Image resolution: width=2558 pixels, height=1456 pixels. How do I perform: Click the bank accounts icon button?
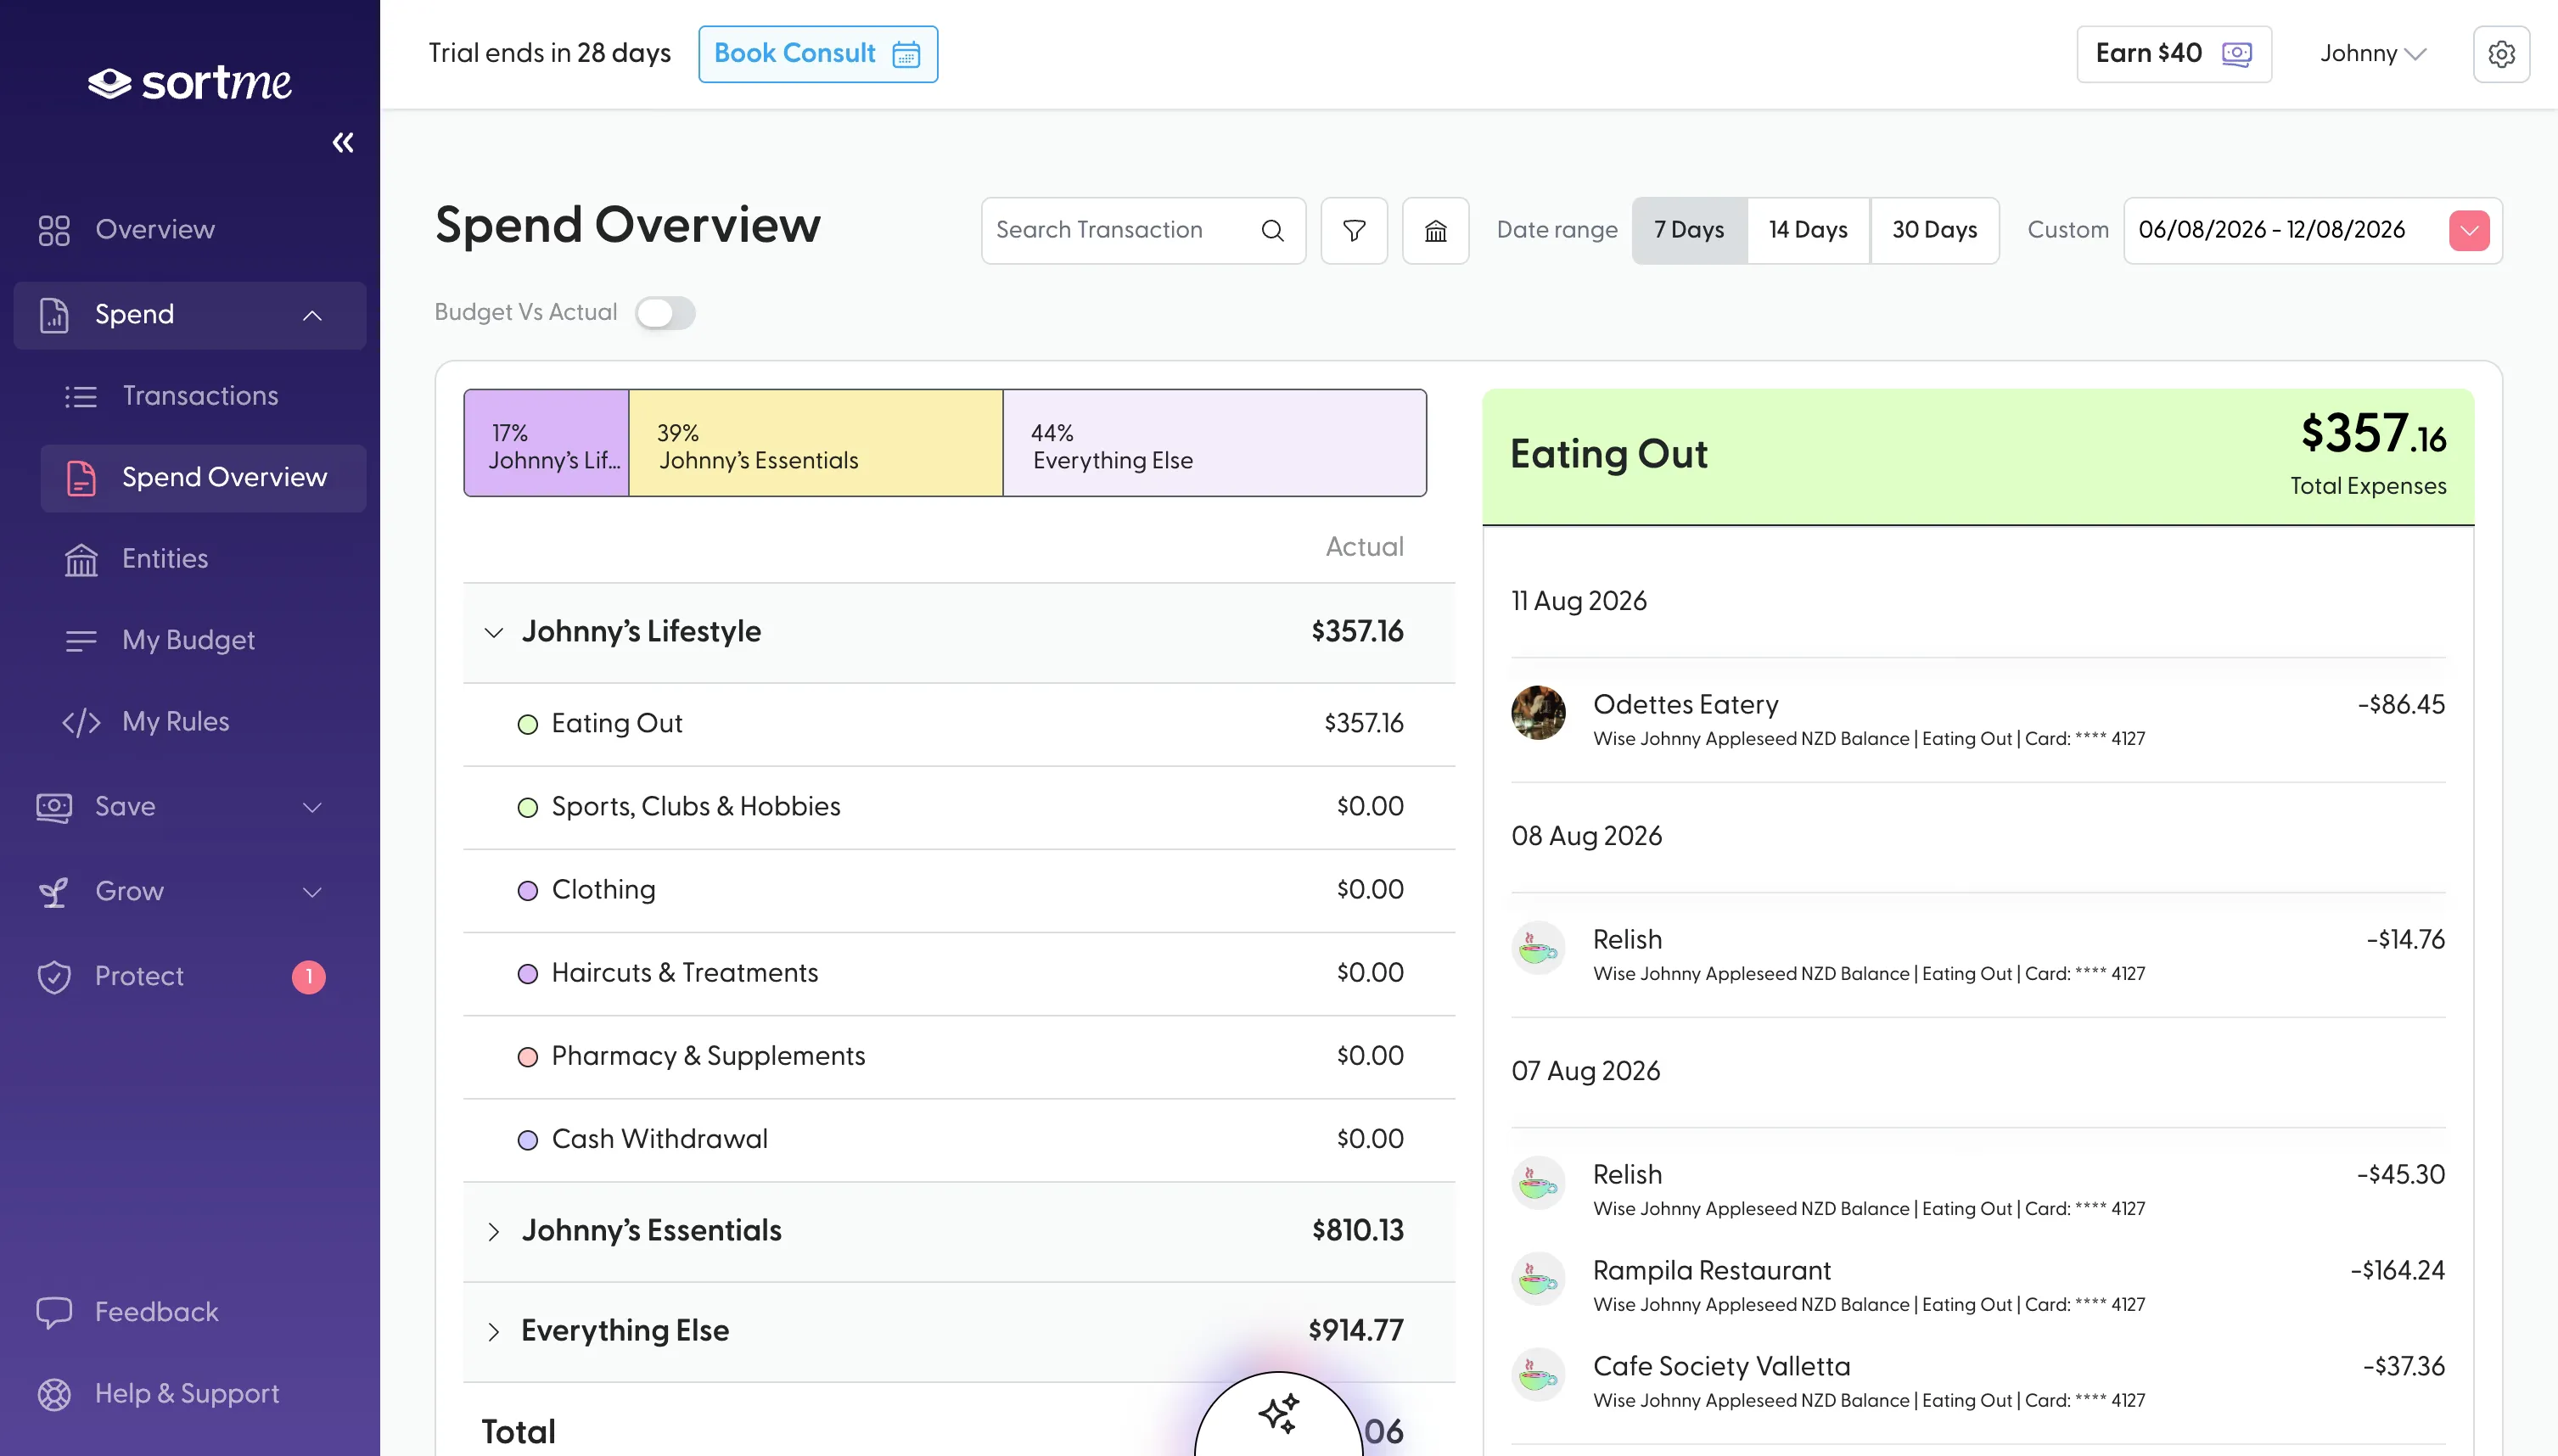(1435, 230)
